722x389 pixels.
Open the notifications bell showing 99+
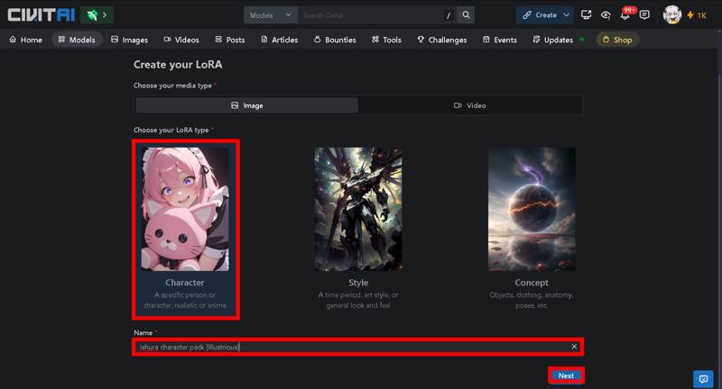[x=625, y=15]
